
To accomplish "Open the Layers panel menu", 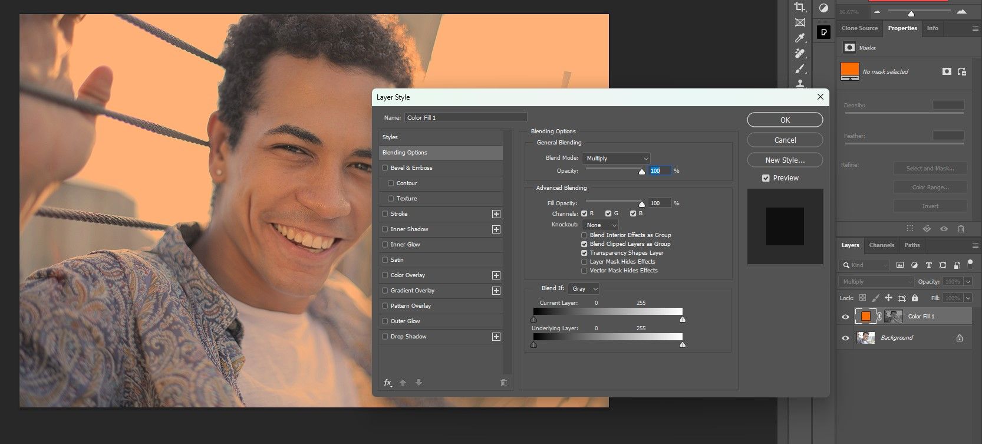I will tap(975, 245).
